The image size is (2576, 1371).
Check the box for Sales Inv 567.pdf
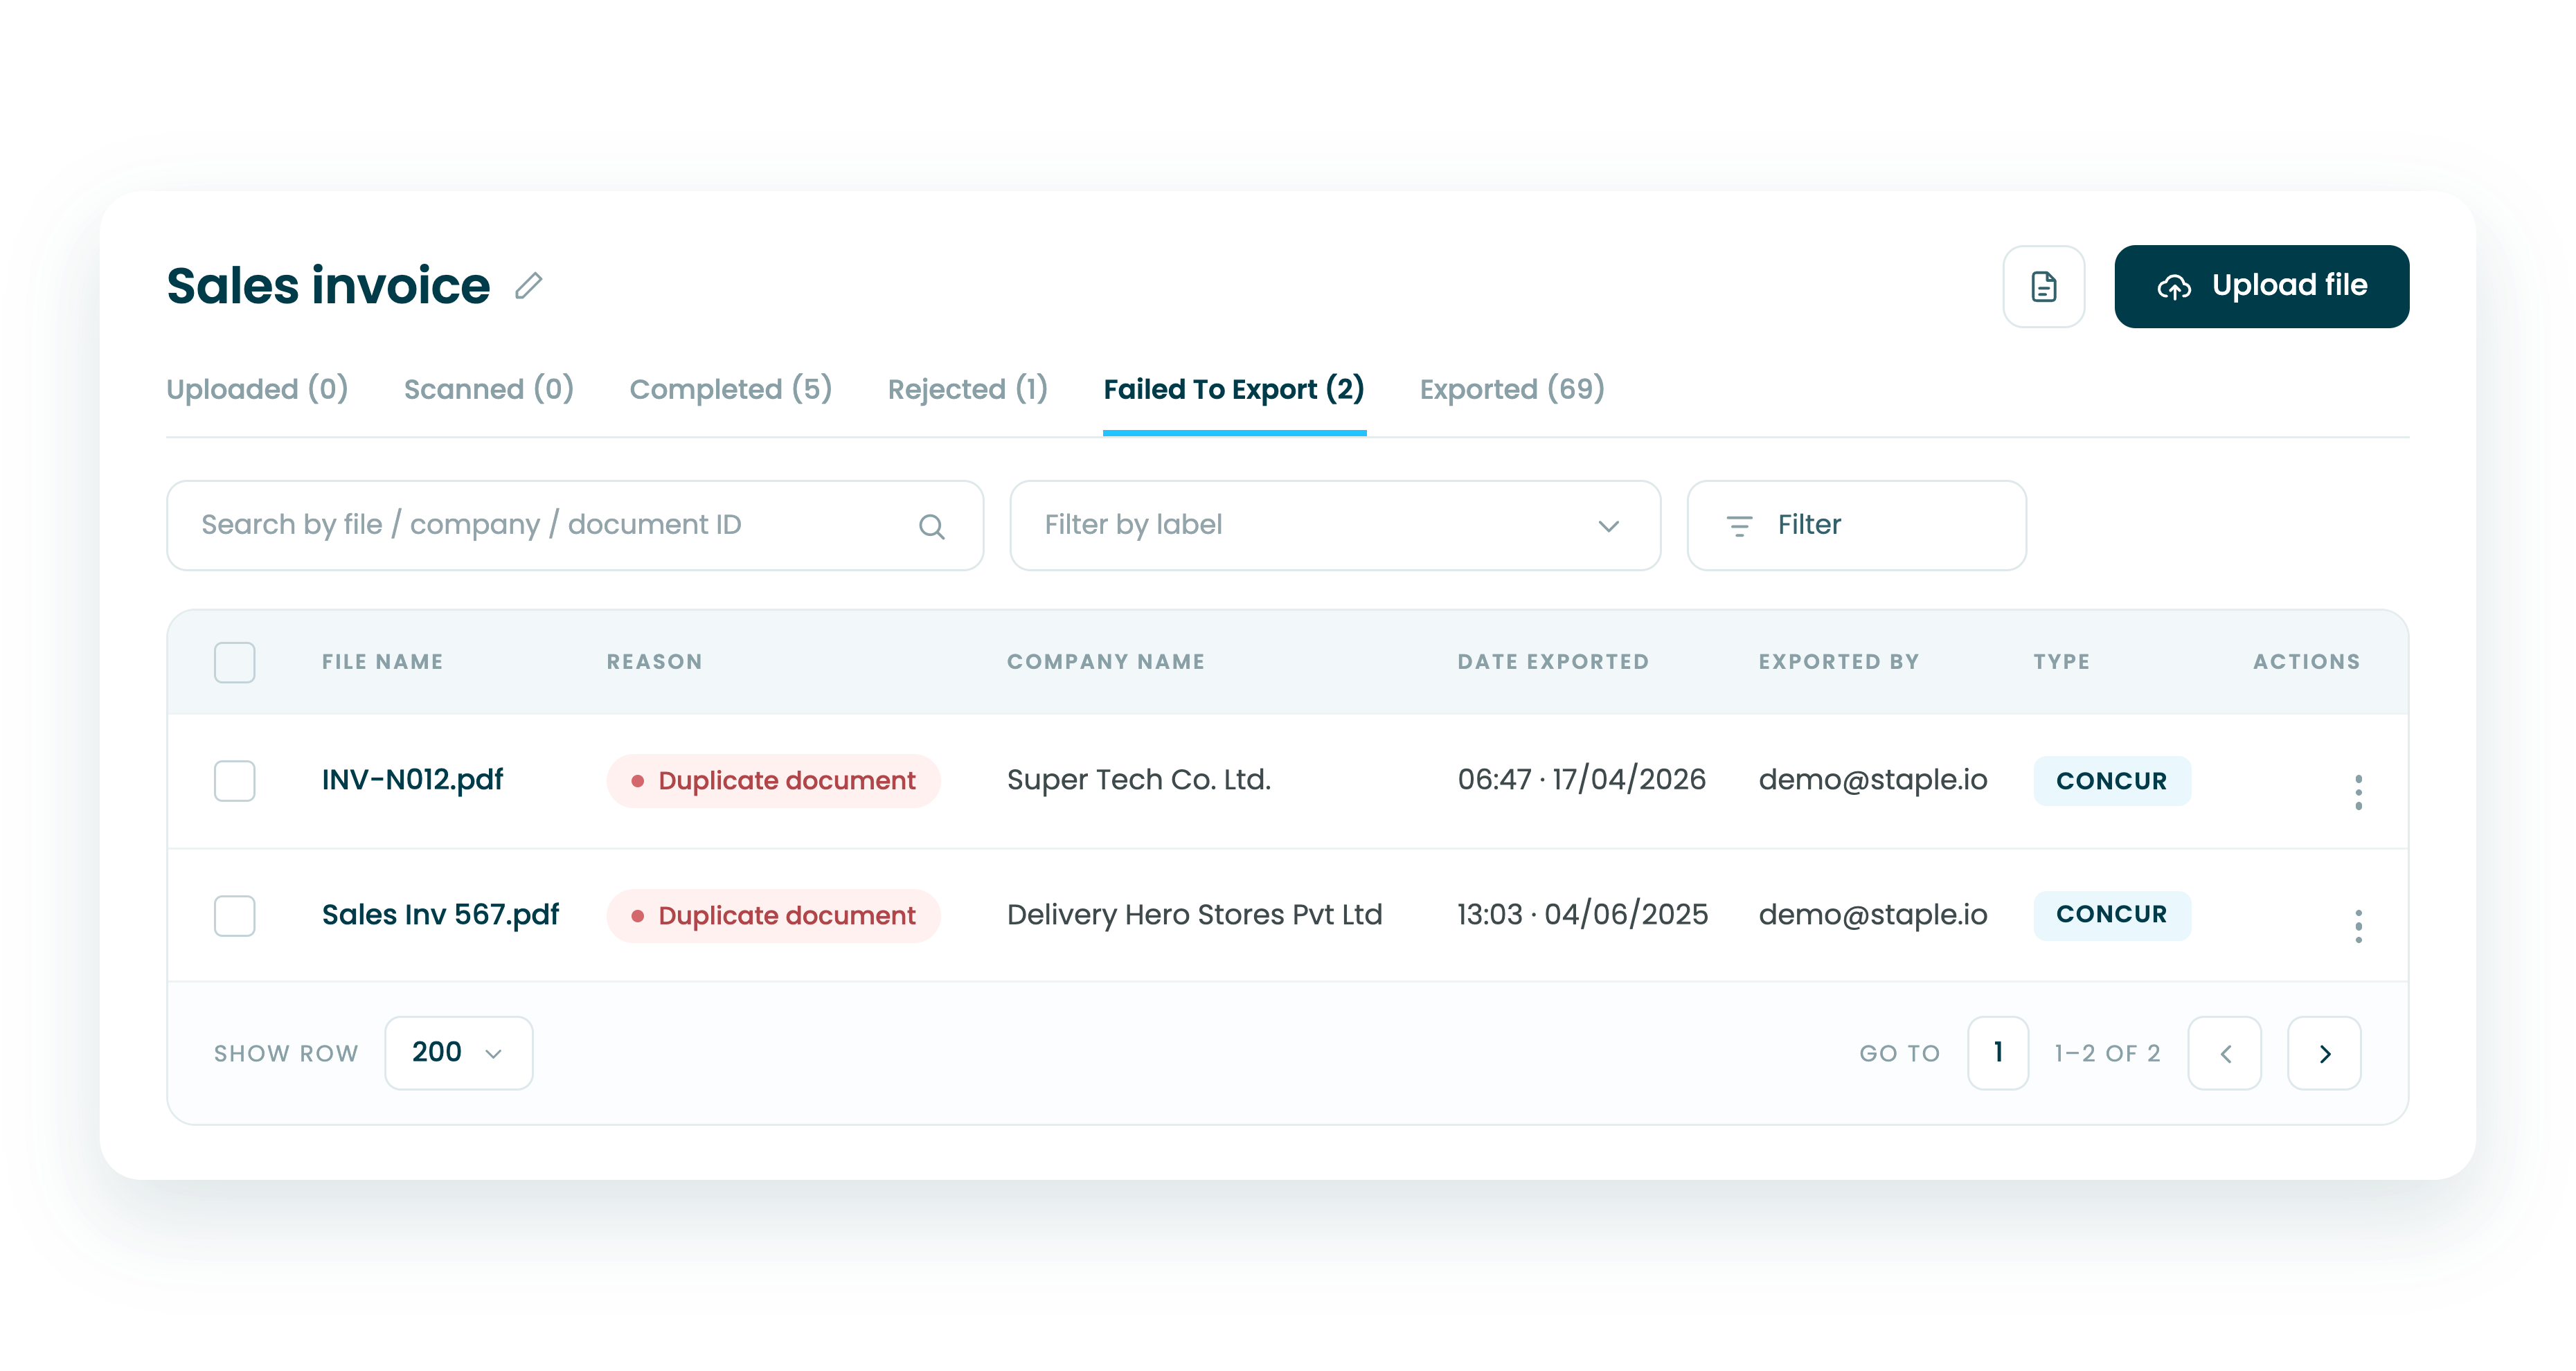pyautogui.click(x=234, y=915)
